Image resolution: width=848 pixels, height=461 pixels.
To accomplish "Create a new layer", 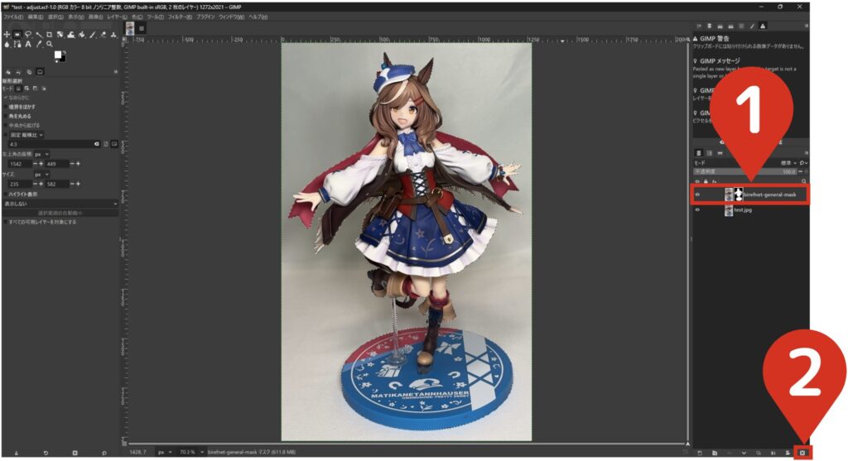I will click(699, 453).
